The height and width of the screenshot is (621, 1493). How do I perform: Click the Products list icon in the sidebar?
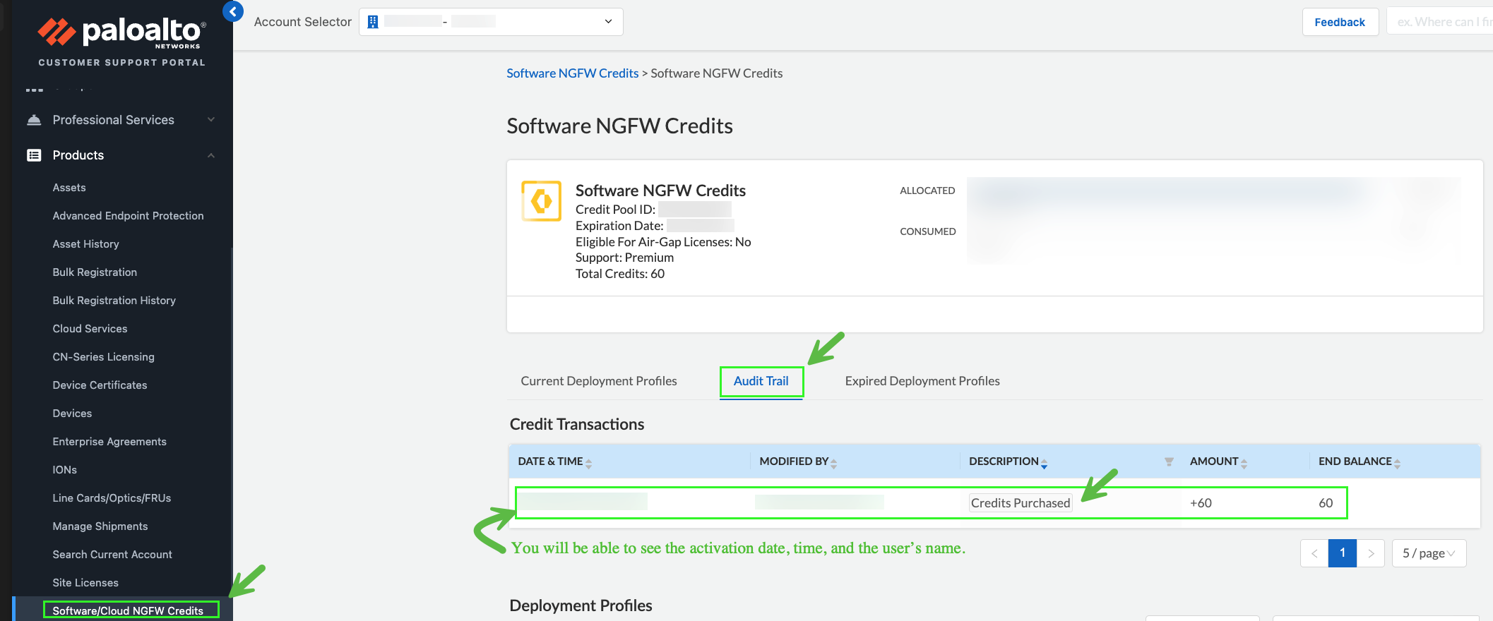[x=34, y=155]
